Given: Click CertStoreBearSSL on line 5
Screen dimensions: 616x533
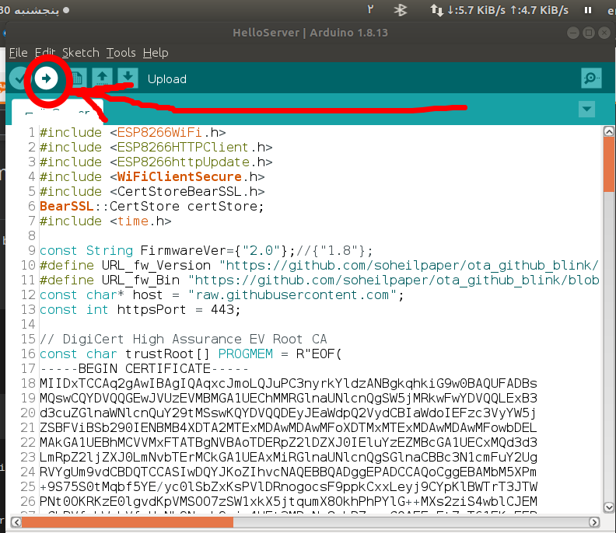Looking at the screenshot, I should pyautogui.click(x=179, y=192).
